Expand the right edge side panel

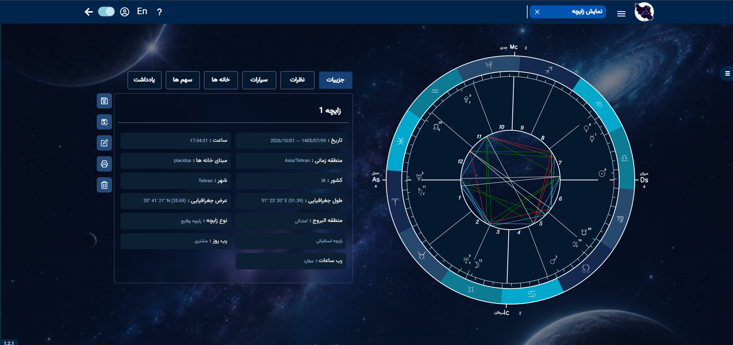(727, 73)
